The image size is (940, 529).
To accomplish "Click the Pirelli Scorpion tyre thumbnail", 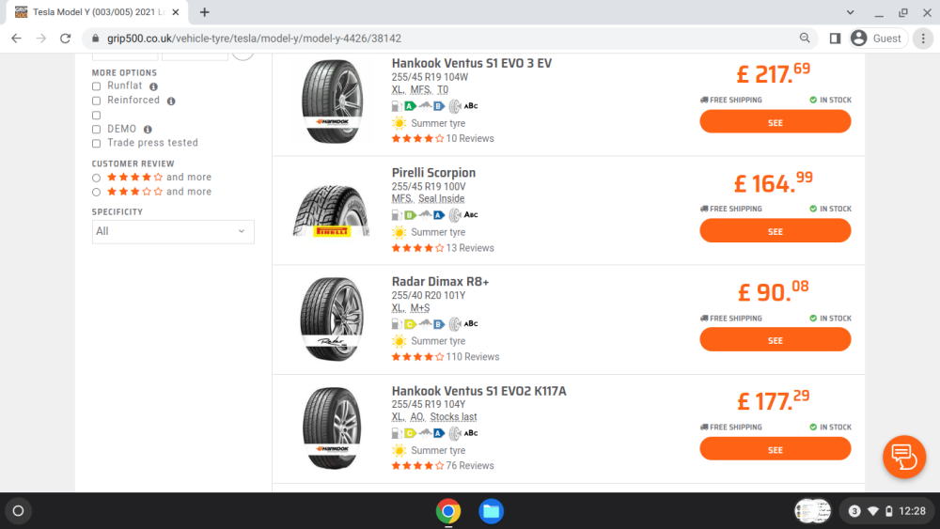I will [x=332, y=210].
